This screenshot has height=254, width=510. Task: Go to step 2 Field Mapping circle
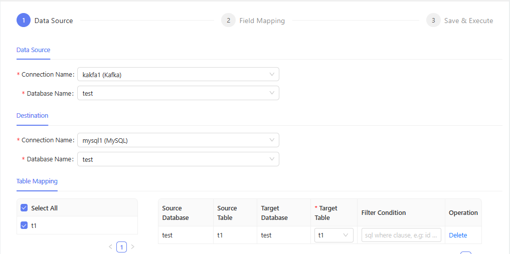pos(228,21)
